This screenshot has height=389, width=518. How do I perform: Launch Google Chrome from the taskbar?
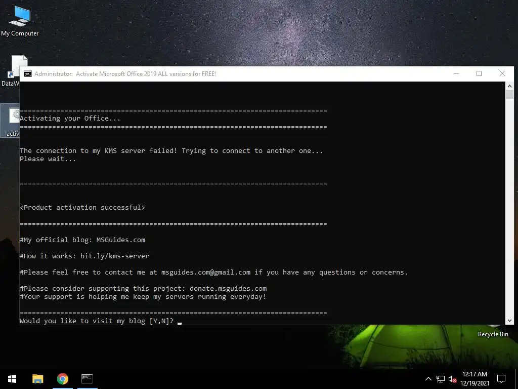tap(62, 379)
